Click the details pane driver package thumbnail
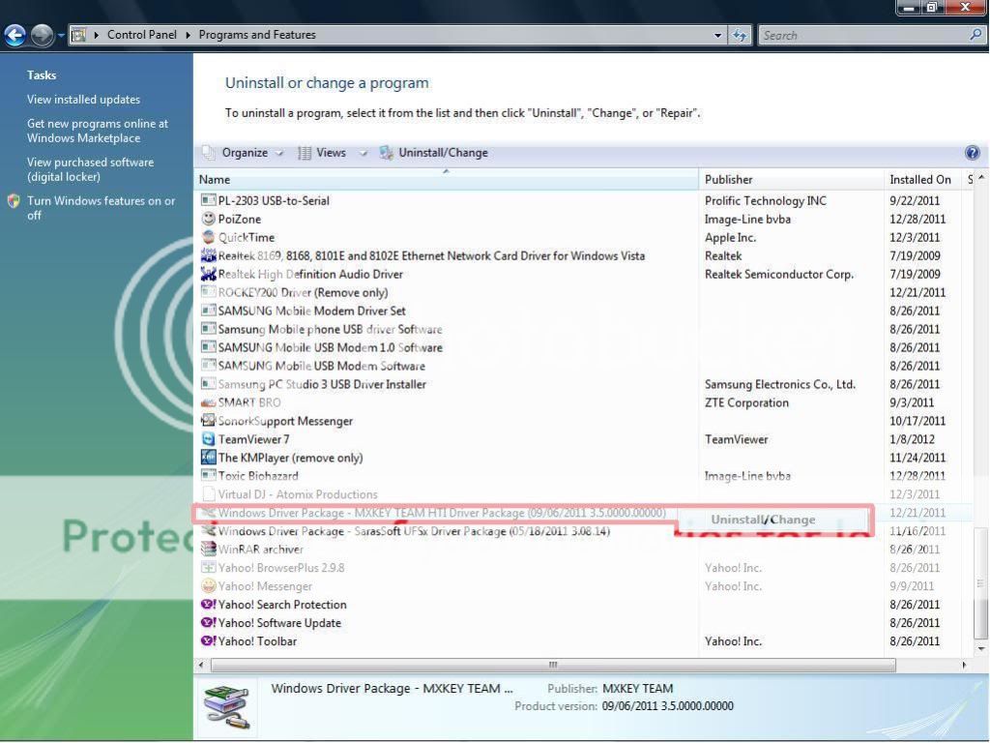Viewport: 990px width, 743px height. pyautogui.click(x=226, y=707)
